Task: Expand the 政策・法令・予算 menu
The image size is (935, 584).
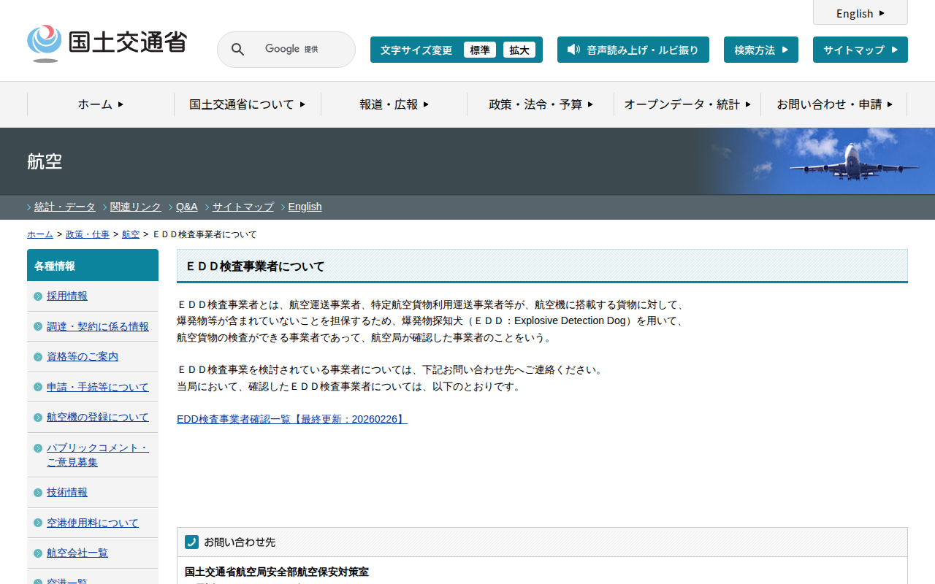Action: (x=541, y=104)
